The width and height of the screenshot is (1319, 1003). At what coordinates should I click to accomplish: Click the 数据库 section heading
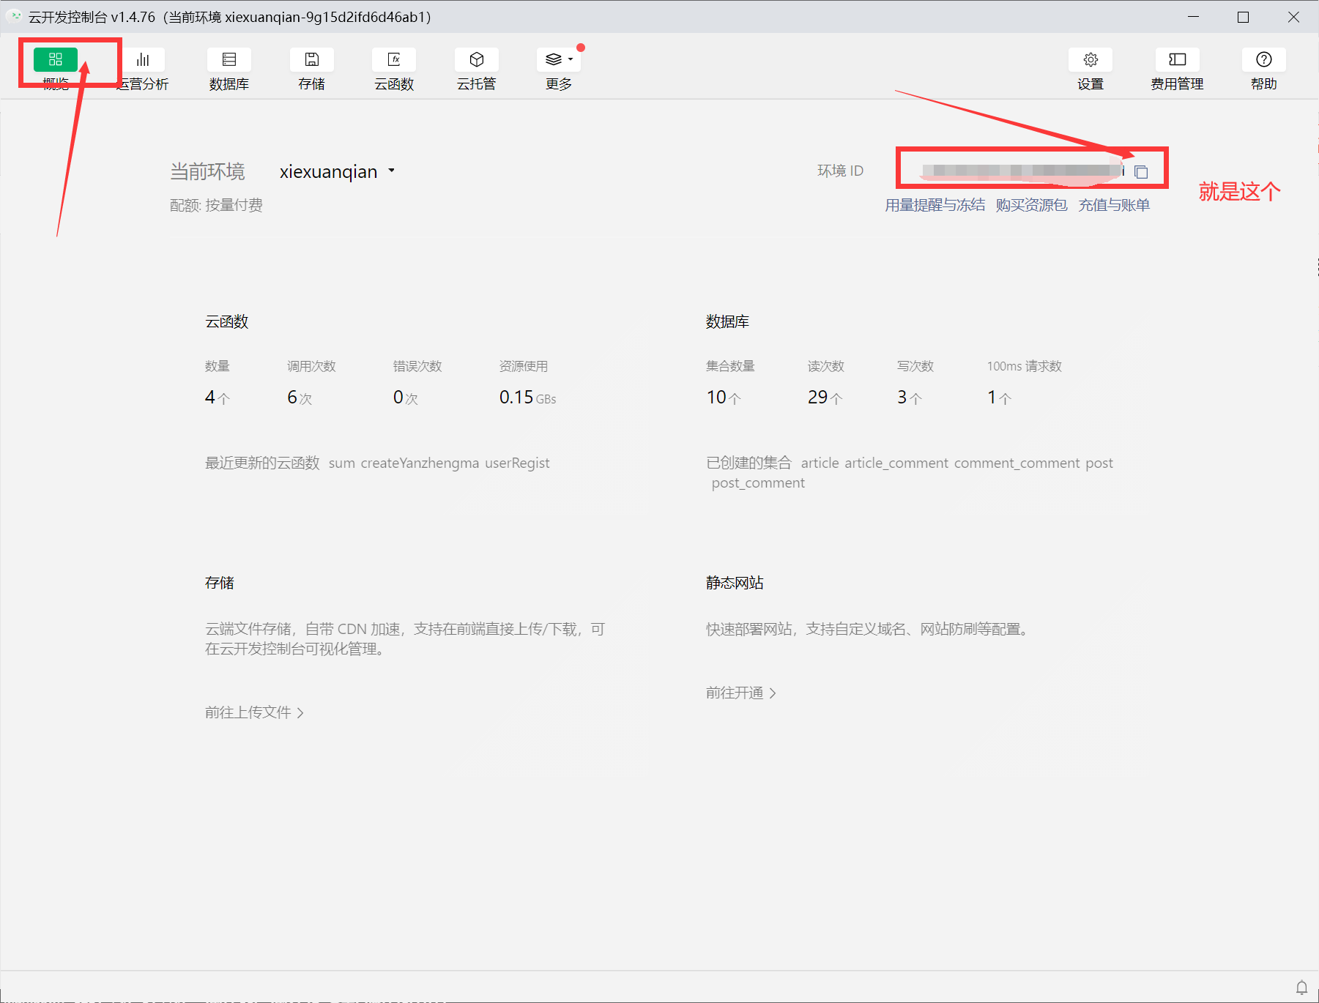727,322
